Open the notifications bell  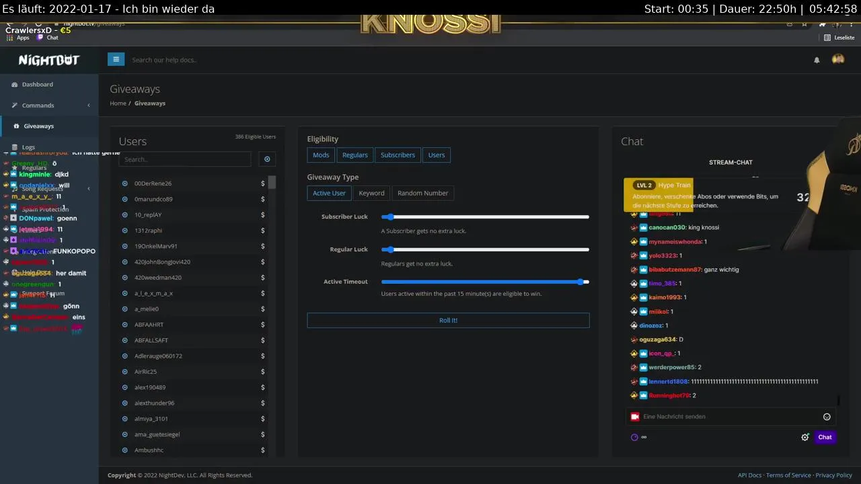click(817, 60)
